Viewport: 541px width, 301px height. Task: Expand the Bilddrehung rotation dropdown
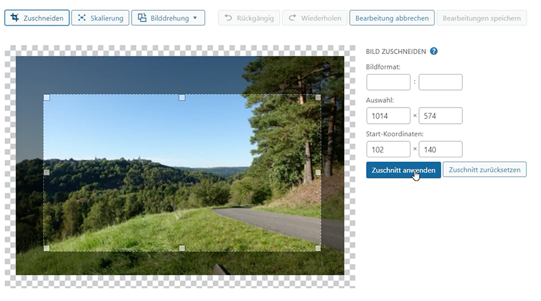168,18
